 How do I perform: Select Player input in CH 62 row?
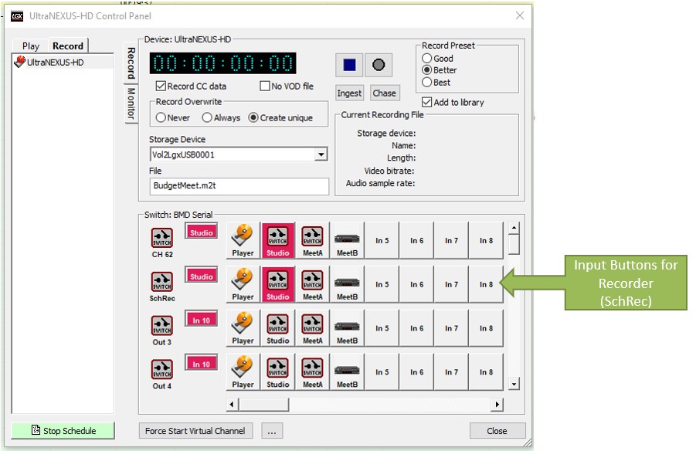pyautogui.click(x=243, y=240)
